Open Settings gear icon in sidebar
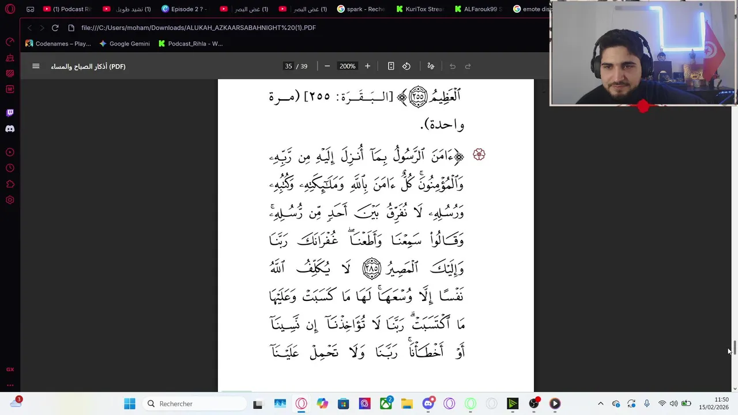This screenshot has width=738, height=415. pyautogui.click(x=10, y=200)
